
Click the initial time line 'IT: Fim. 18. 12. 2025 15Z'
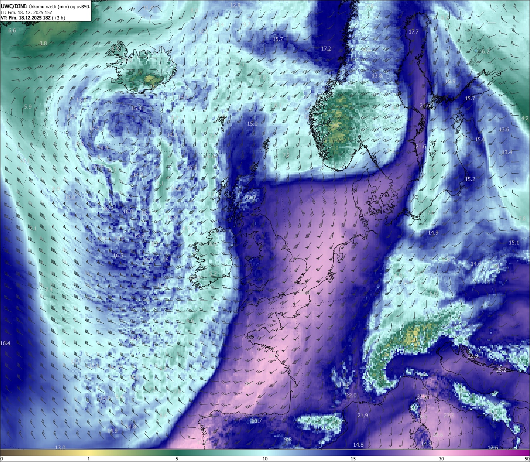26,12
